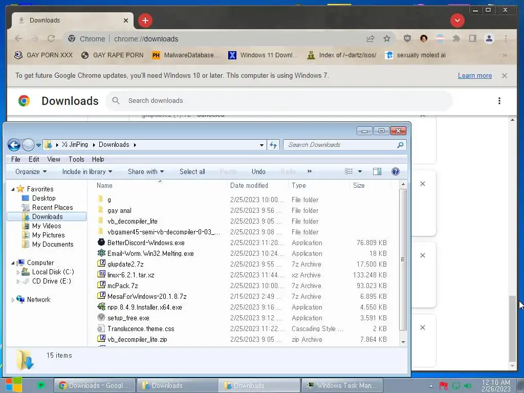Open the Explorer Help menu
The width and height of the screenshot is (524, 393).
pos(98,160)
